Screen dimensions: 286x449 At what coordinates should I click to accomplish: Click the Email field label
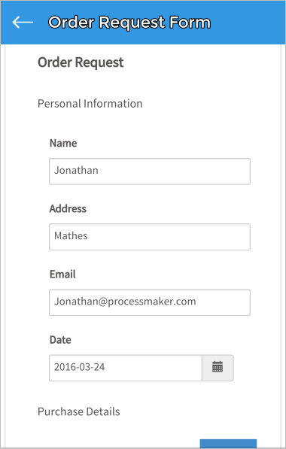[x=62, y=274]
